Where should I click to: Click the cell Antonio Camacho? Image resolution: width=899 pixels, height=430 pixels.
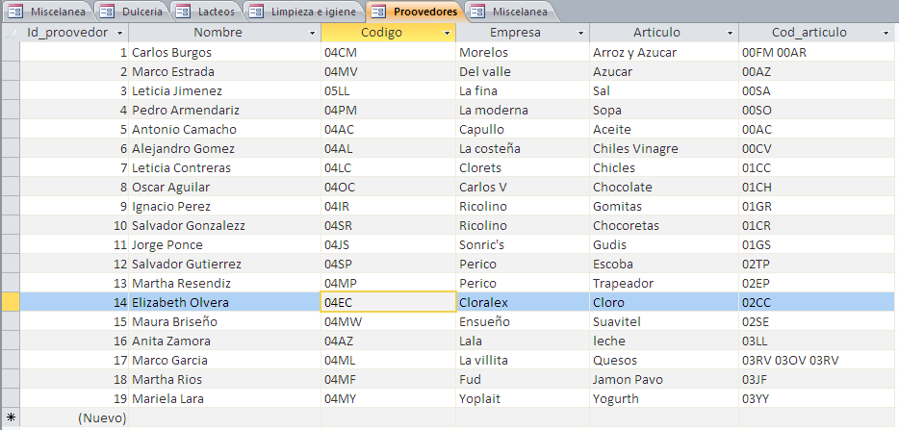(225, 129)
